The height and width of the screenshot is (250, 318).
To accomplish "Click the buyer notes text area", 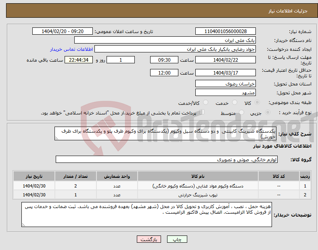I will [x=146, y=215].
